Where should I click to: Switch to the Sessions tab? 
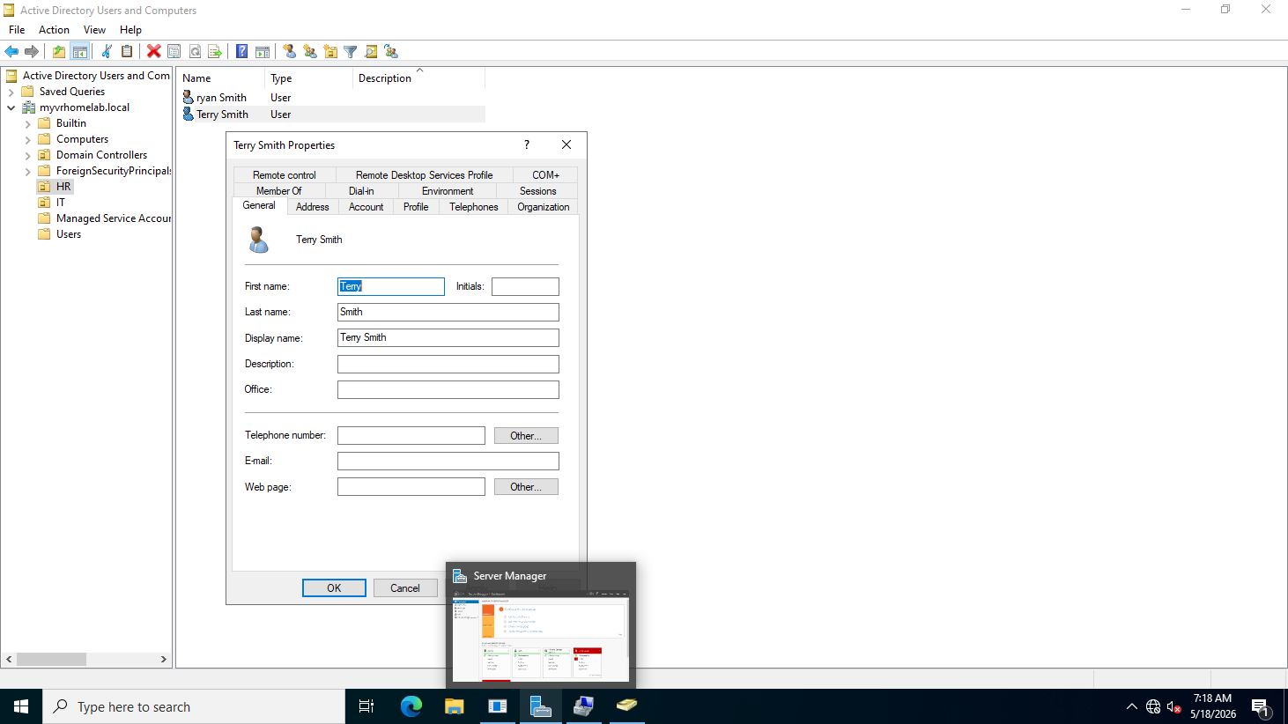pyautogui.click(x=537, y=191)
